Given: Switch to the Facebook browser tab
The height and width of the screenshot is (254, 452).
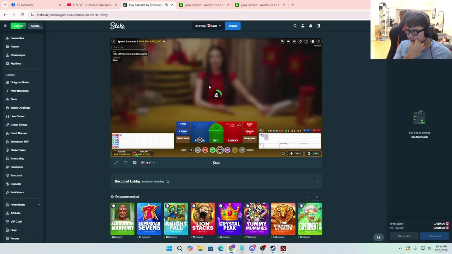Looking at the screenshot, I should click(35, 5).
